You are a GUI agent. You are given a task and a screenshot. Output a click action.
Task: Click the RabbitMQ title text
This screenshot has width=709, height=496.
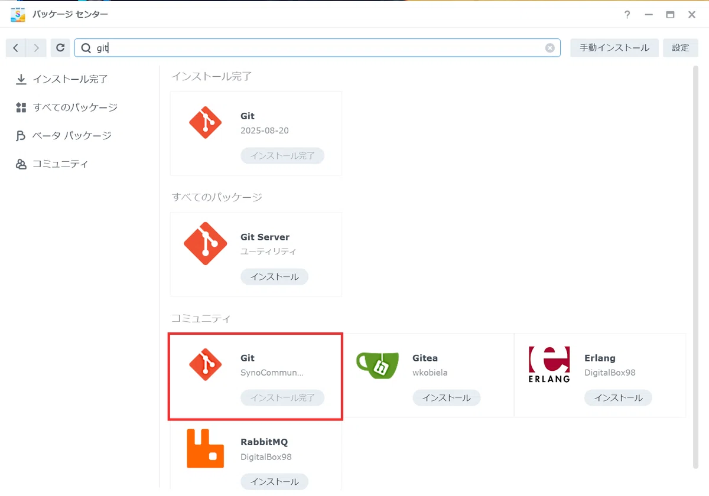(264, 442)
